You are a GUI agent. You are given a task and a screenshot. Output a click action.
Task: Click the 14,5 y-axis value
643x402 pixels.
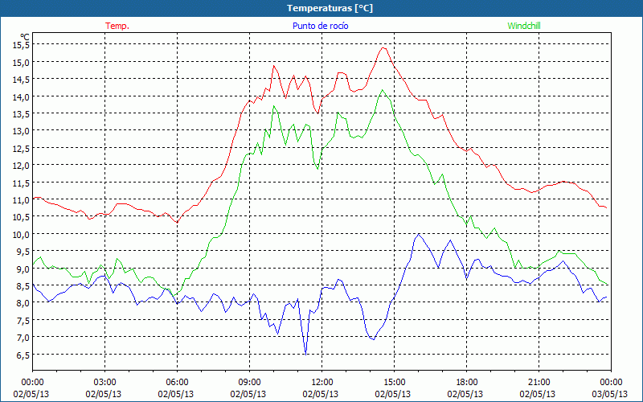(x=22, y=80)
